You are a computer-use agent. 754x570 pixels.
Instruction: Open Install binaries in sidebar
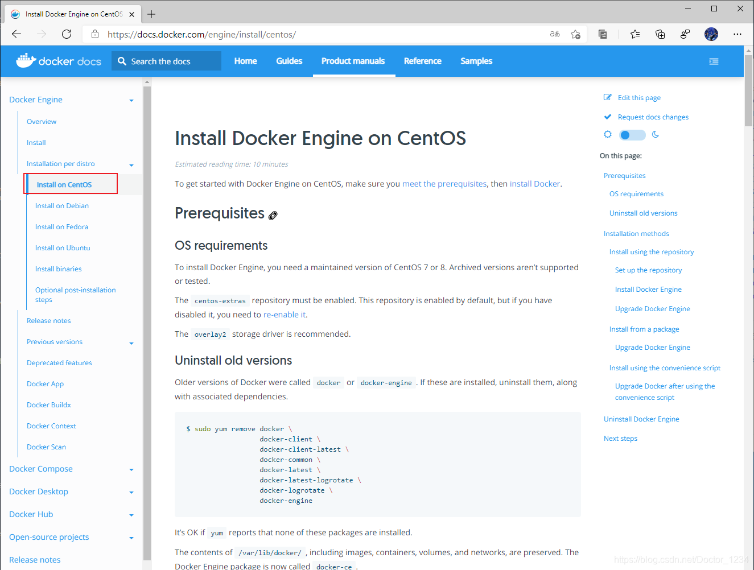pyautogui.click(x=58, y=269)
